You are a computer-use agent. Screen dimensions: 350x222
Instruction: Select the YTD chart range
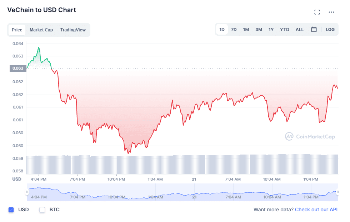284,29
